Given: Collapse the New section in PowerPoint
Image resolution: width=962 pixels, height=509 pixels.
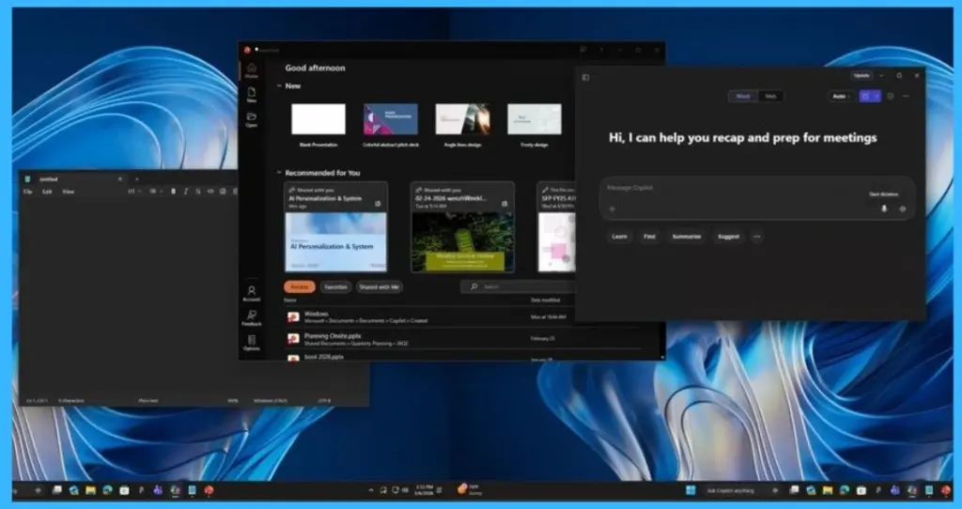Looking at the screenshot, I should (279, 86).
